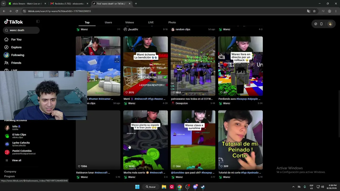Select the Top search tab
The image size is (340, 191).
(87, 23)
